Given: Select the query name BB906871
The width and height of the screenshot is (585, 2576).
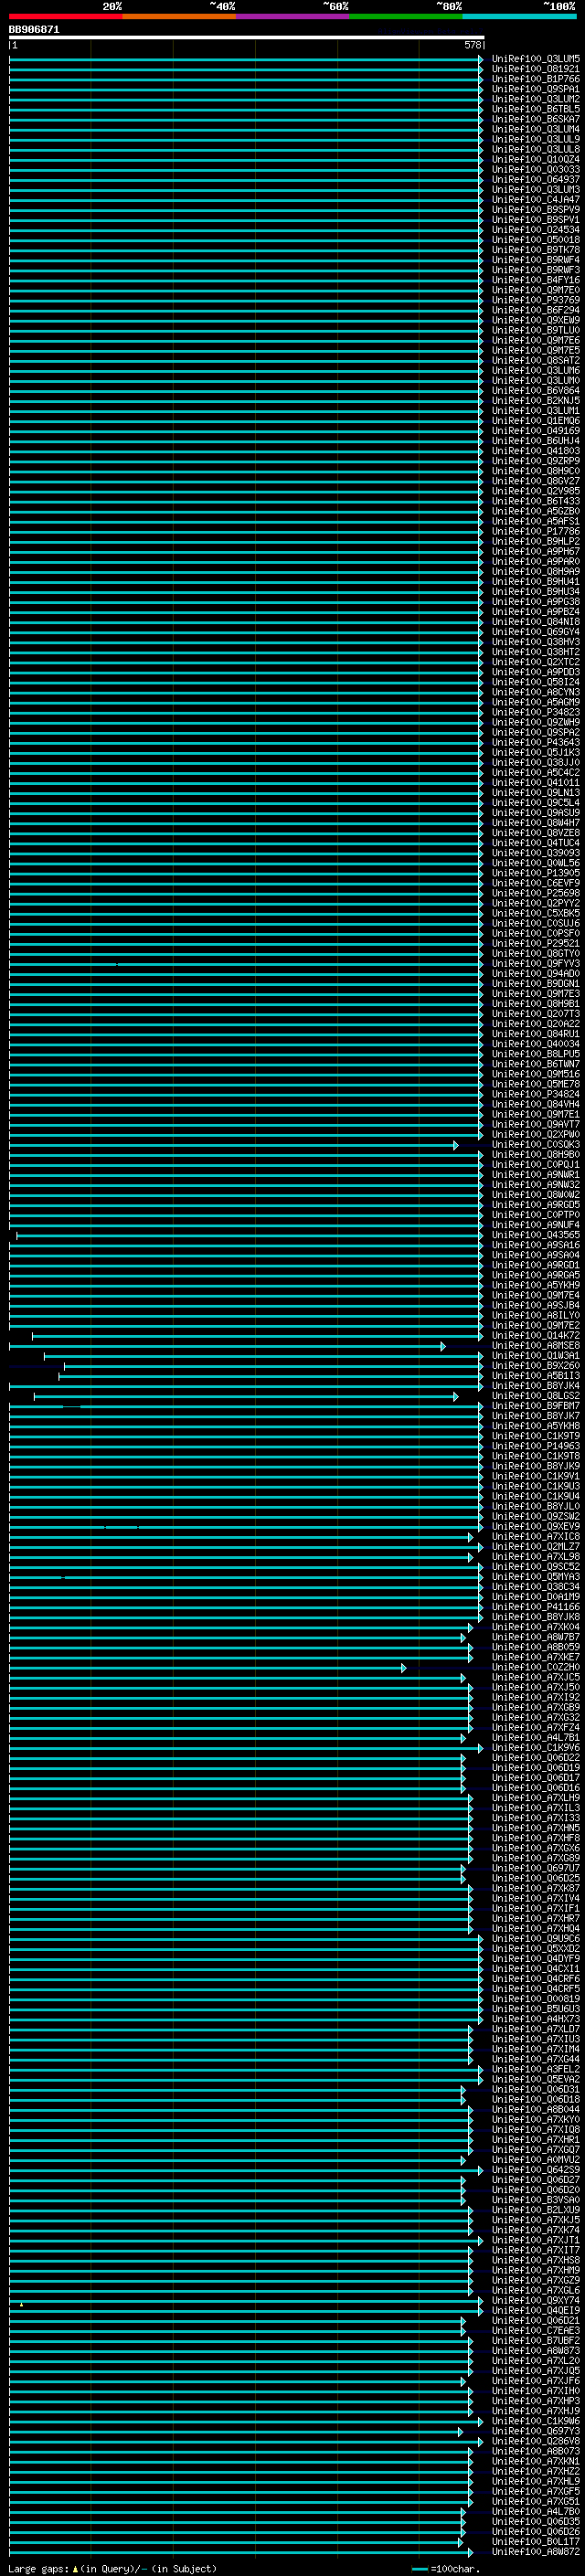Looking at the screenshot, I should pos(34,30).
